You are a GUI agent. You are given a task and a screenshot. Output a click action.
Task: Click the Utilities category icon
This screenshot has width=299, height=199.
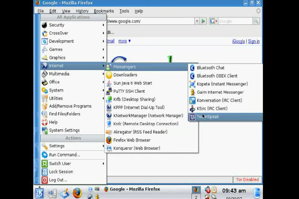point(45,99)
